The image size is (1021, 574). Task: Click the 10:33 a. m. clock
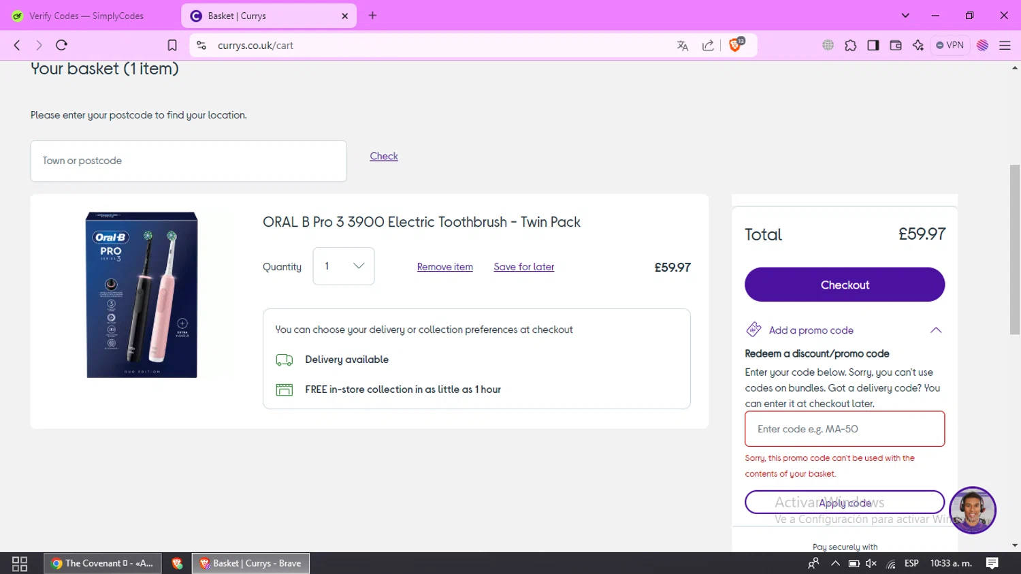(x=951, y=563)
